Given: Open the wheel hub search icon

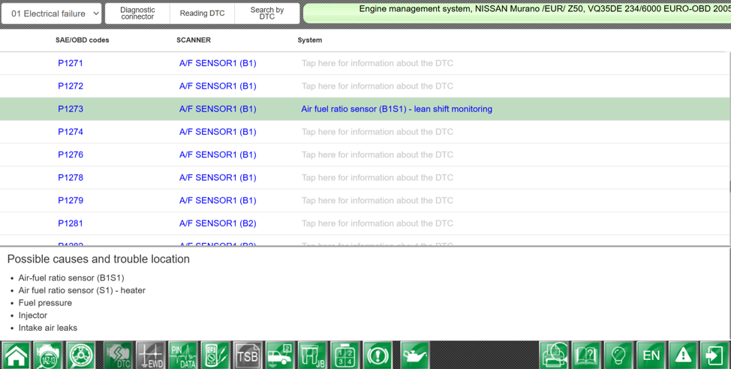Looking at the screenshot, I should [x=80, y=355].
